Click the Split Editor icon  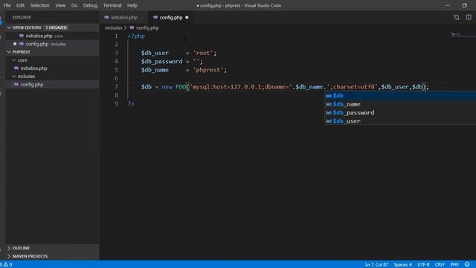pyautogui.click(x=469, y=18)
